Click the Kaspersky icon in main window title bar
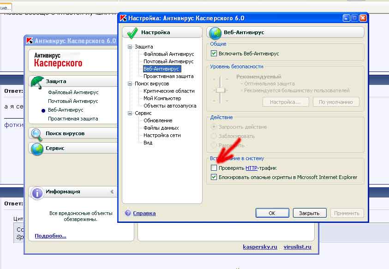This screenshot has width=389, height=269. 30,41
